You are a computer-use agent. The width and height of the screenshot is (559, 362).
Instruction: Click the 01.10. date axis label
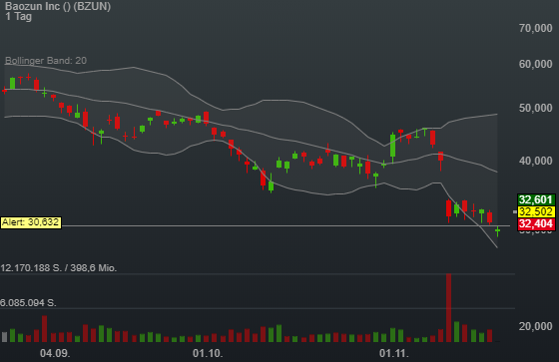pyautogui.click(x=208, y=353)
